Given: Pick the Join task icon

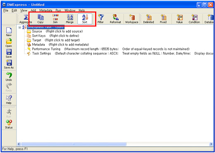Looking at the screenshot, I should (55, 19).
